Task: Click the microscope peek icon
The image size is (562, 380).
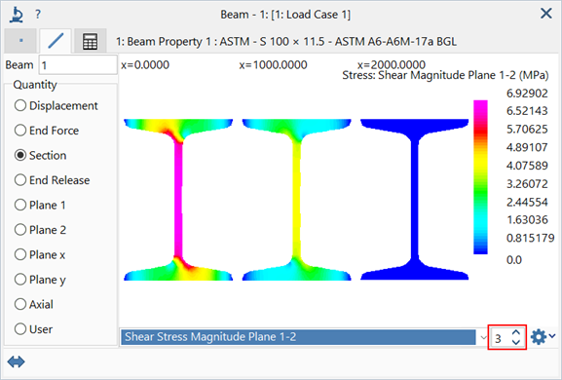Action: [x=17, y=15]
